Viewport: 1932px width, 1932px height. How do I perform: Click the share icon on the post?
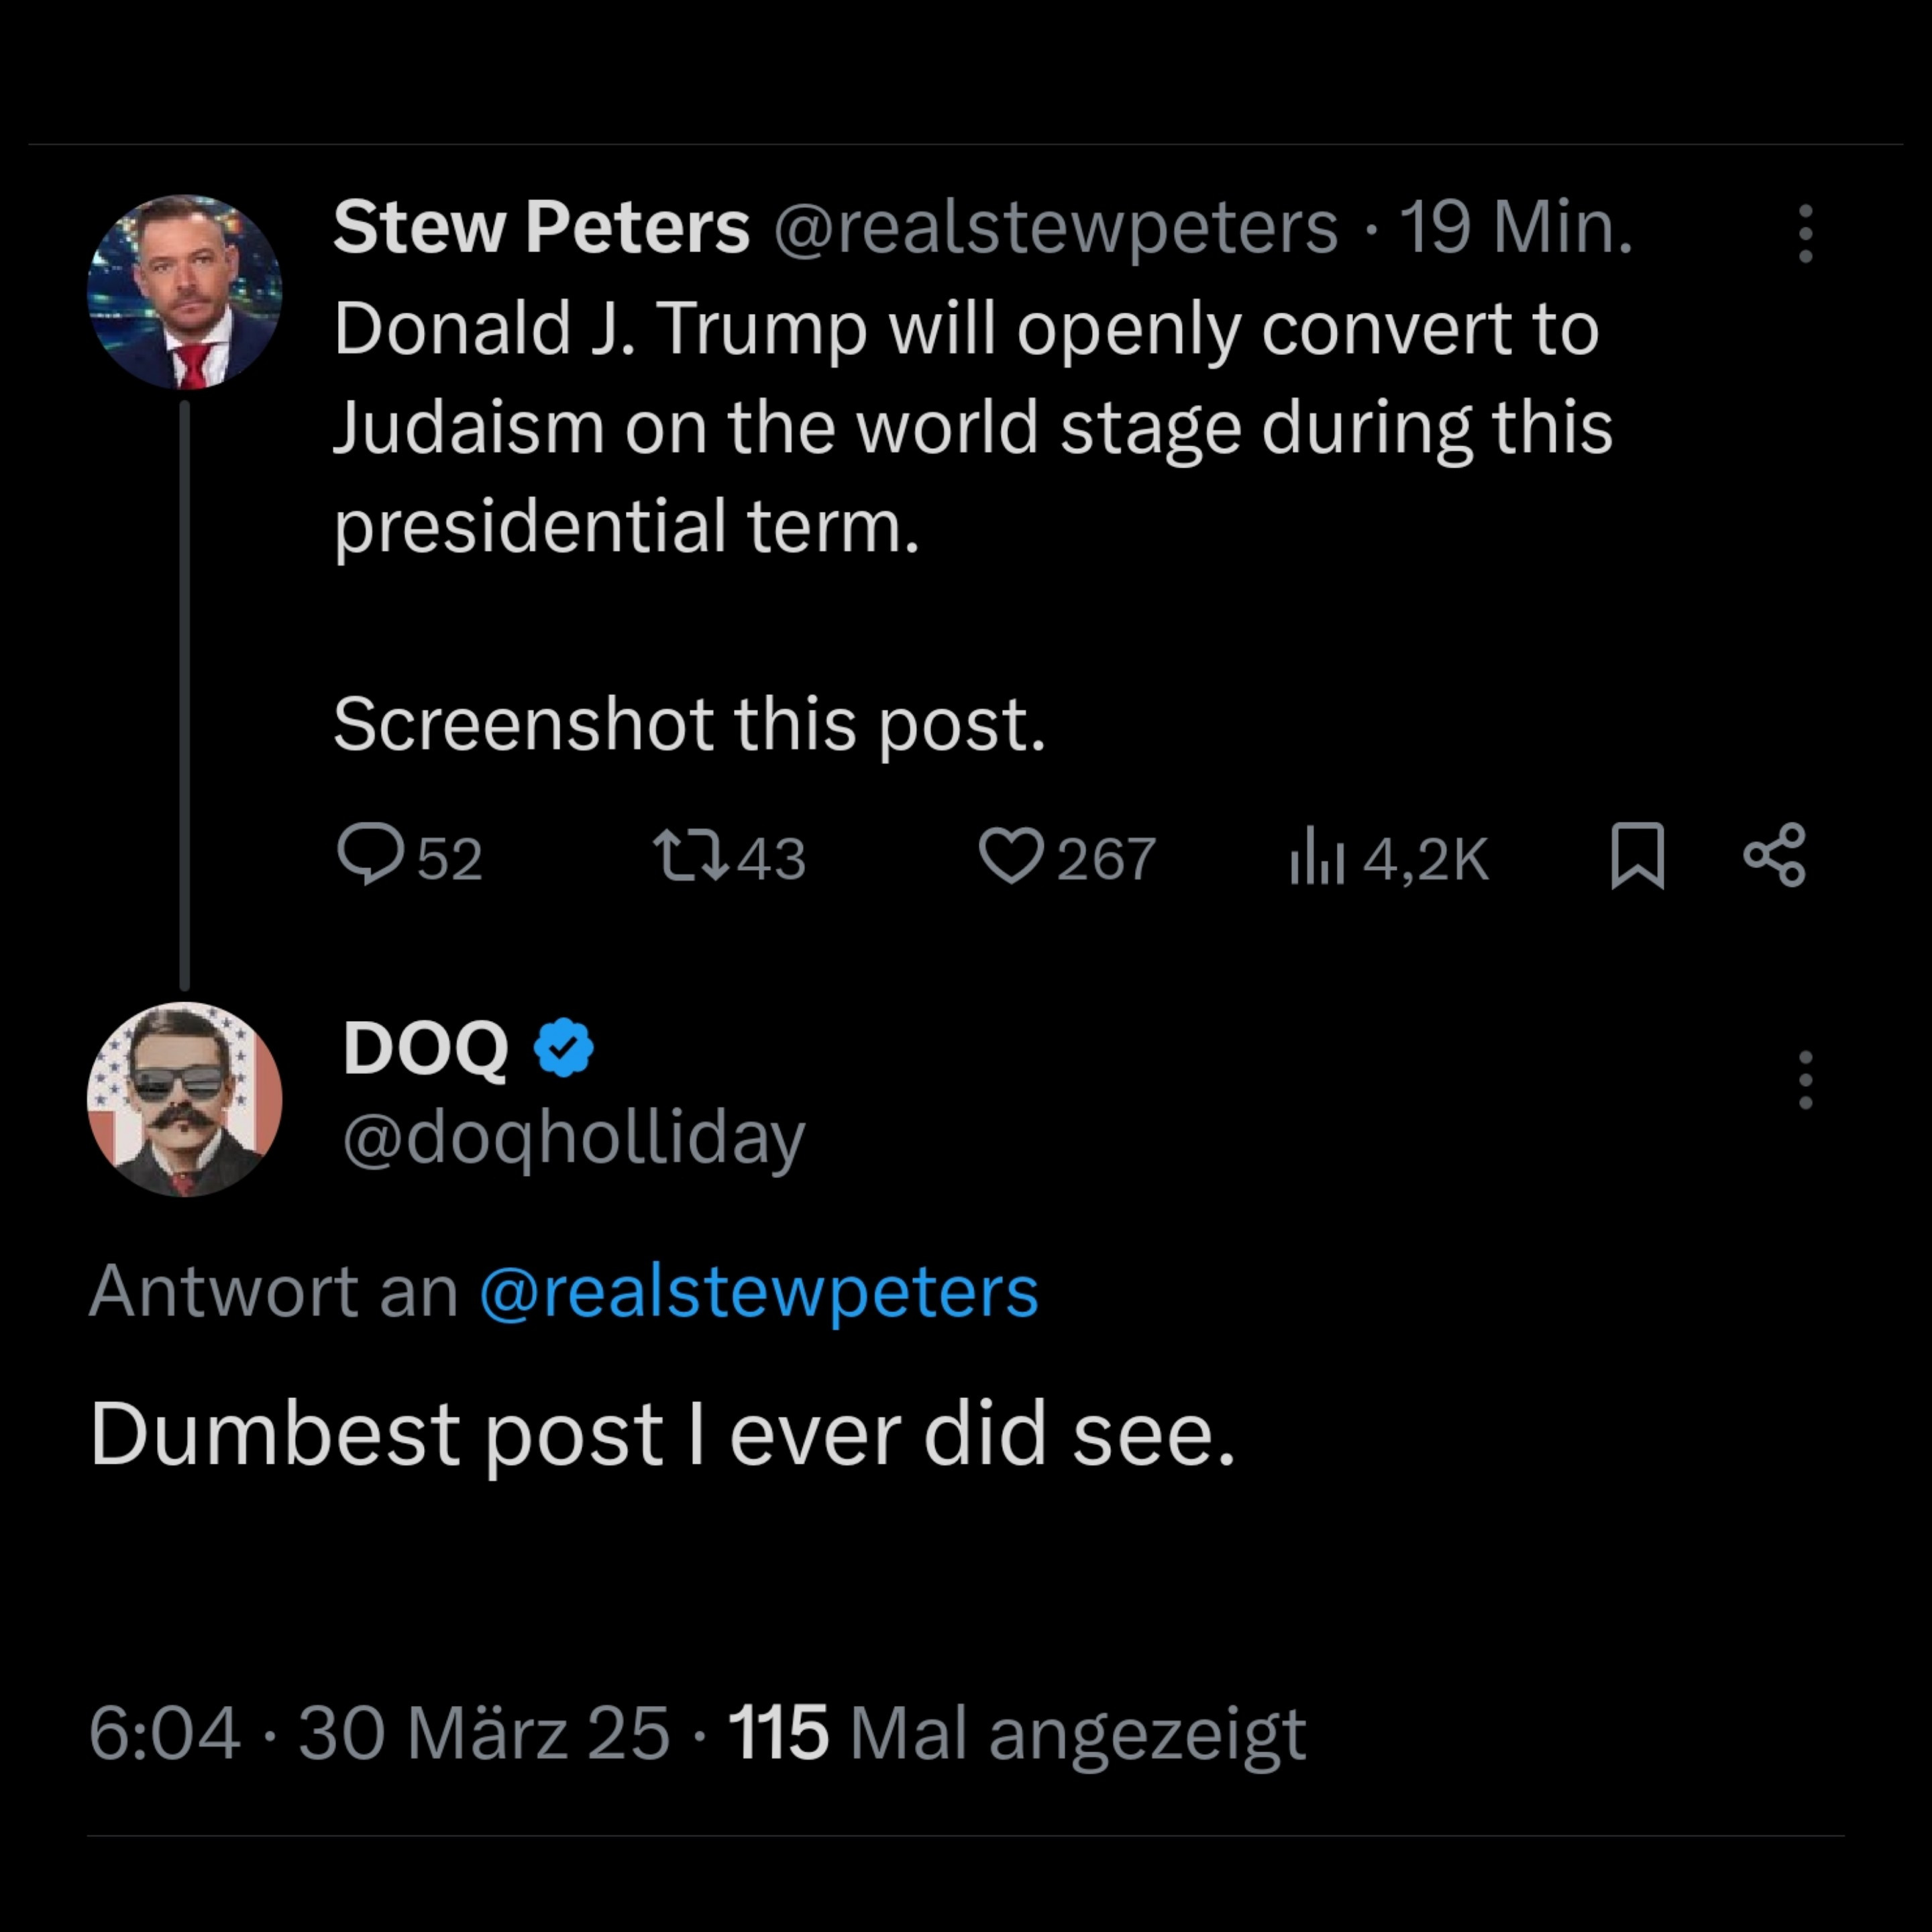[x=1775, y=856]
